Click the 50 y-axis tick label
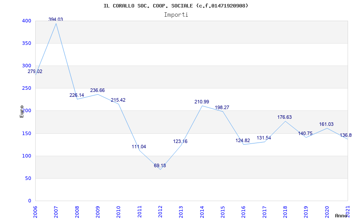The height and width of the screenshot is (220, 352). pos(28,179)
